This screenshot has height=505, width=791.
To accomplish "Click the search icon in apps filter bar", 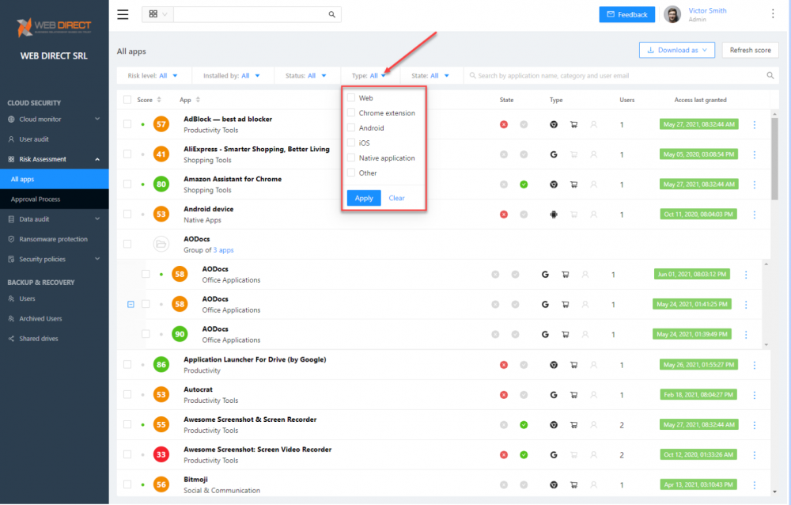I will (x=770, y=76).
